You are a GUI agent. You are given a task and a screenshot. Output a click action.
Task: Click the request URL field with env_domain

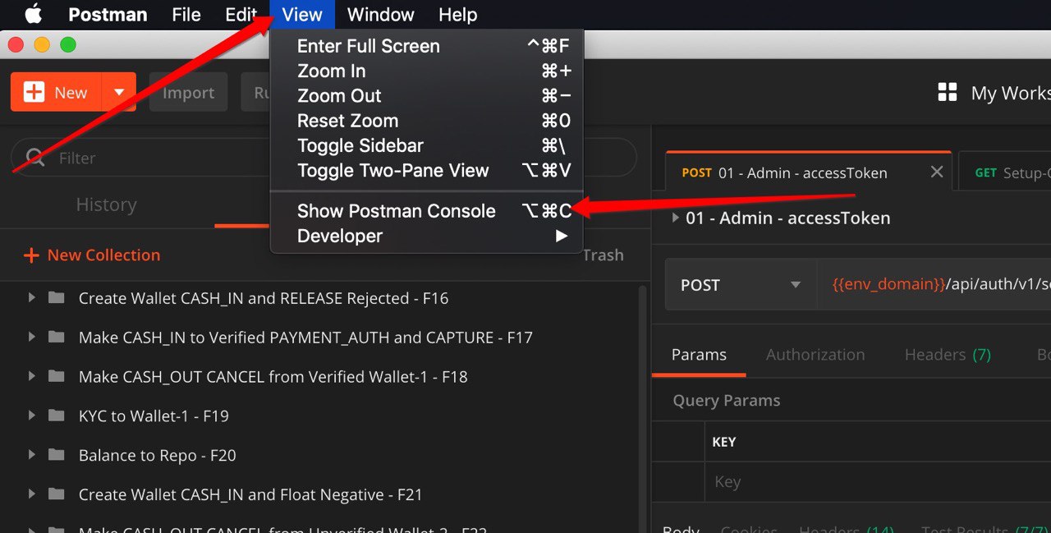coord(934,285)
